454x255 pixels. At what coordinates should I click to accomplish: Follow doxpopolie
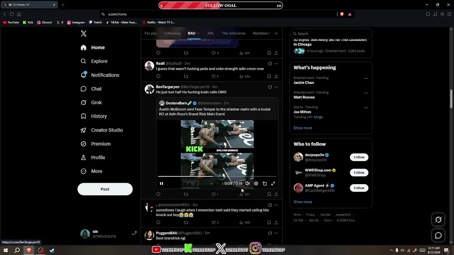point(359,157)
